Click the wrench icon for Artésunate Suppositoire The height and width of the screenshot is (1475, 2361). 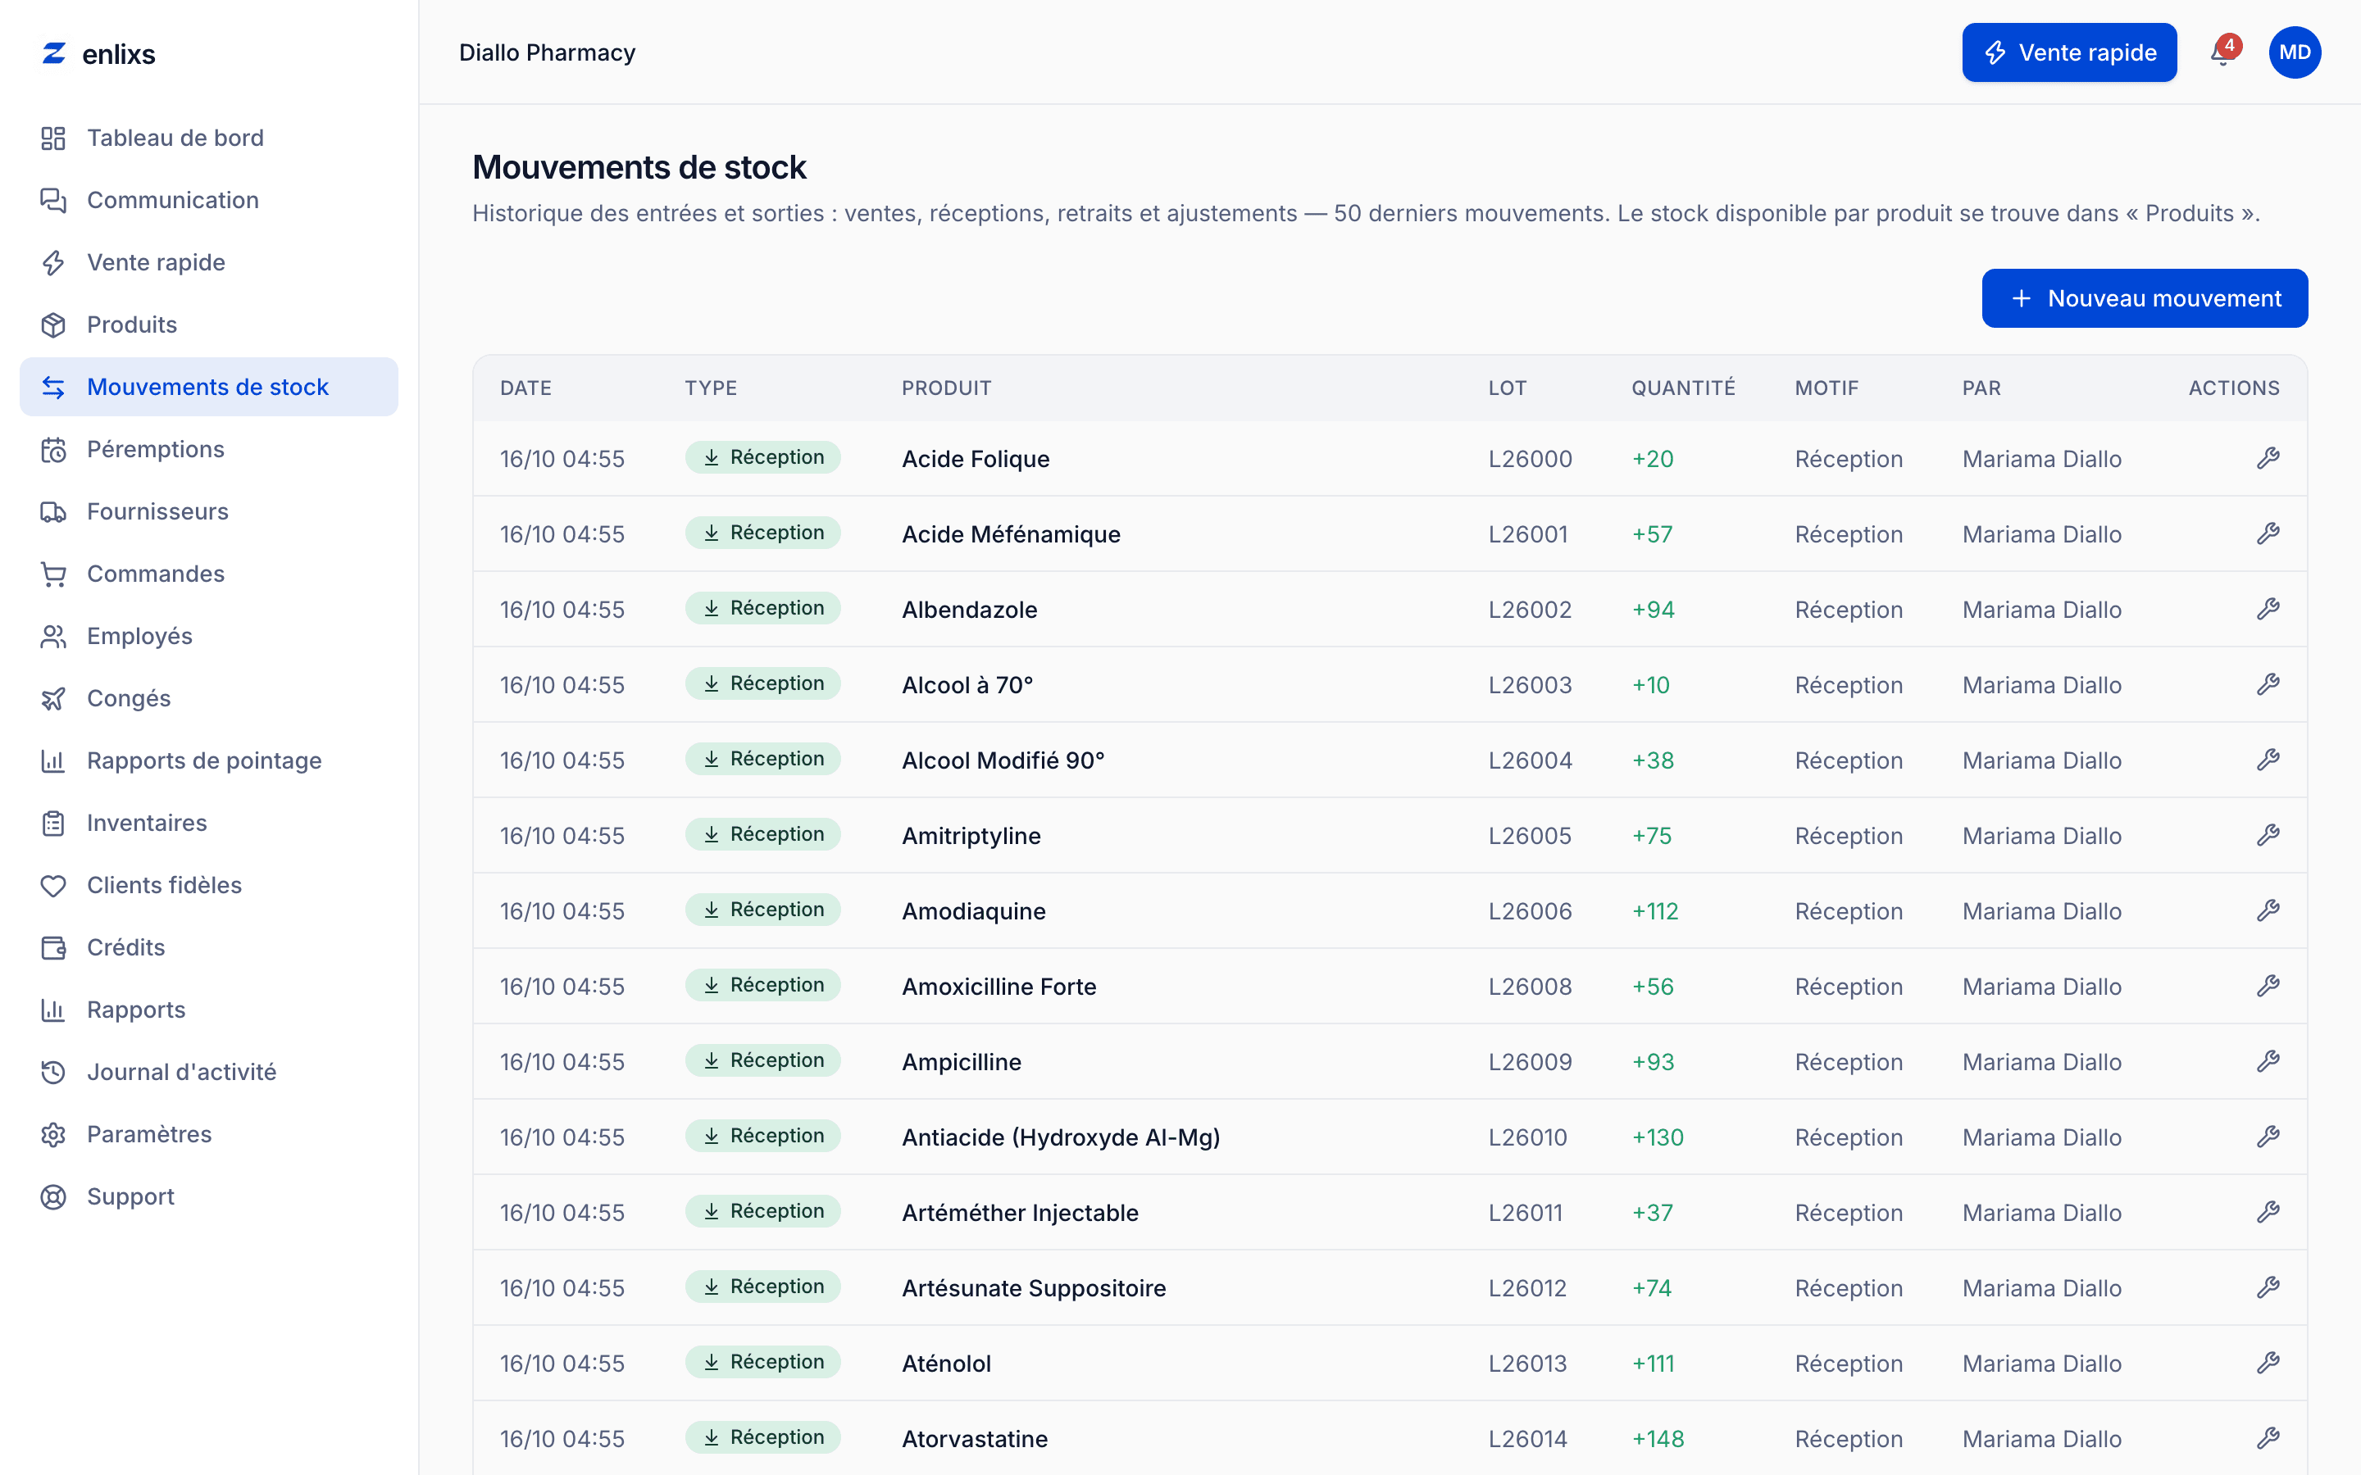[x=2268, y=1287]
